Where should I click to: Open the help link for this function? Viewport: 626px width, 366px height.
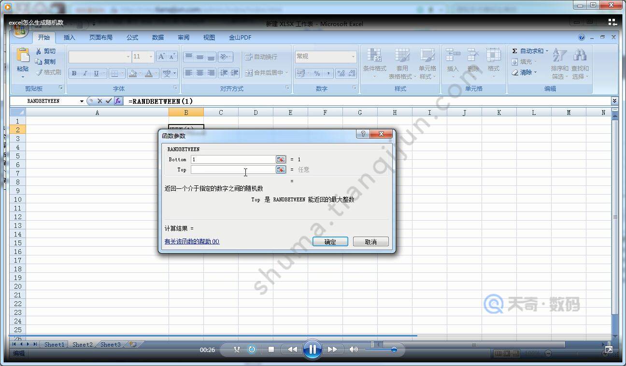192,241
